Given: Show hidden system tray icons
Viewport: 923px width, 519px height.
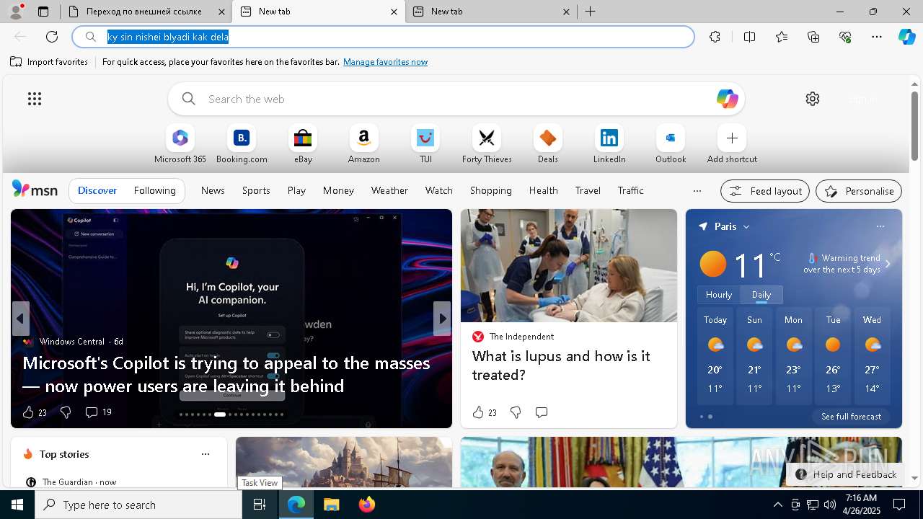Looking at the screenshot, I should pyautogui.click(x=777, y=505).
